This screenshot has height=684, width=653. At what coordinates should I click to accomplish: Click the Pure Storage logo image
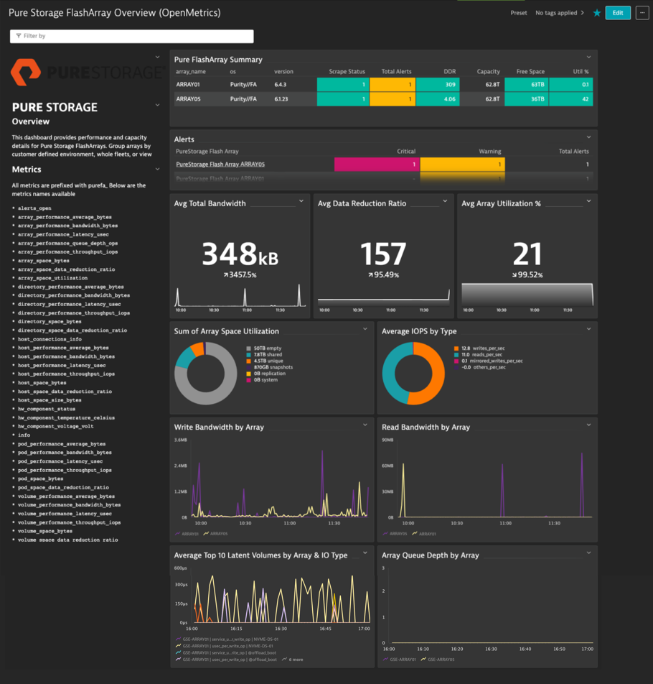coord(87,72)
